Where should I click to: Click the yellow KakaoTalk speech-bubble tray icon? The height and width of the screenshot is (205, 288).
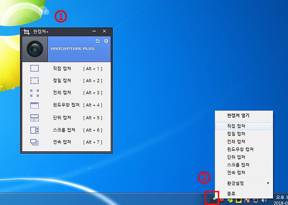[x=238, y=201]
